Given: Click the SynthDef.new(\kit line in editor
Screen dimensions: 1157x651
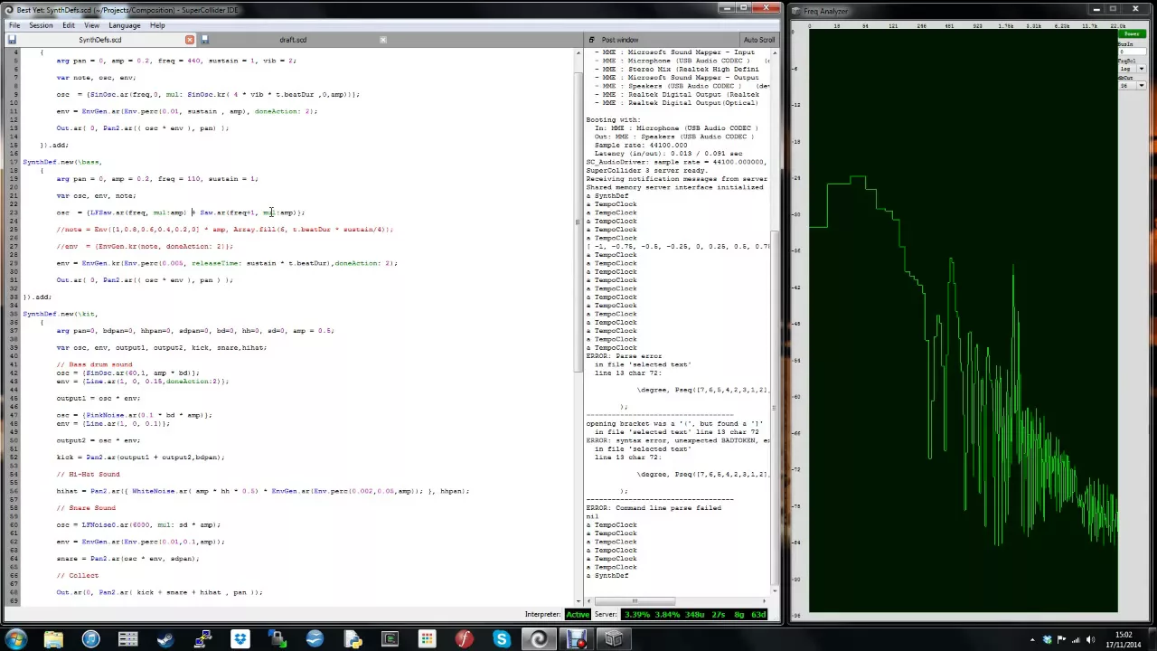Looking at the screenshot, I should pyautogui.click(x=60, y=314).
